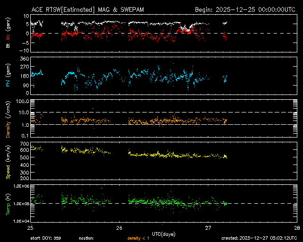Click the blue Phi (gsm) axis label
Viewport: 303px width, 242px height.
pos(8,76)
